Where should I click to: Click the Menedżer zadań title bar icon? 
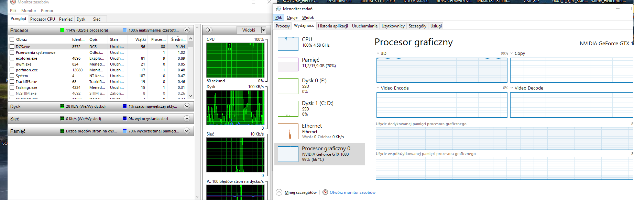click(278, 9)
